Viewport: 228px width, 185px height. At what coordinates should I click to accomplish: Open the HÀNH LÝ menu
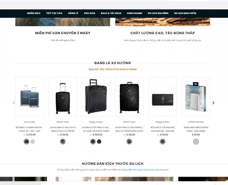[73, 13]
